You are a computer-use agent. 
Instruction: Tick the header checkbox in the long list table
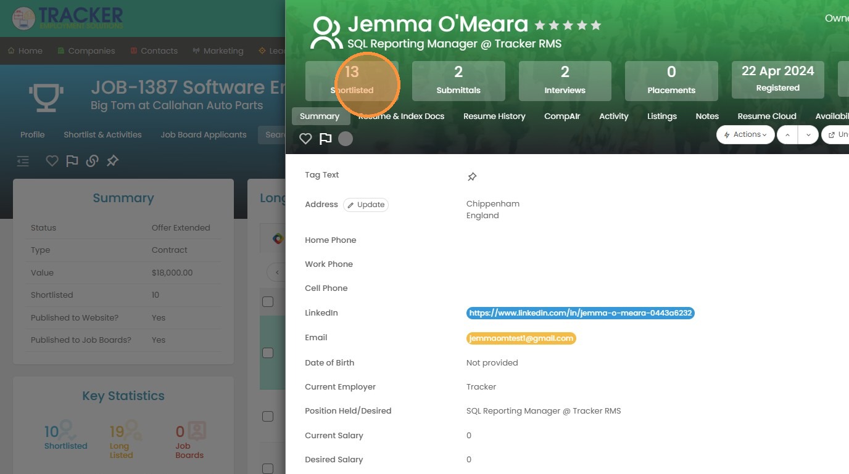click(268, 301)
